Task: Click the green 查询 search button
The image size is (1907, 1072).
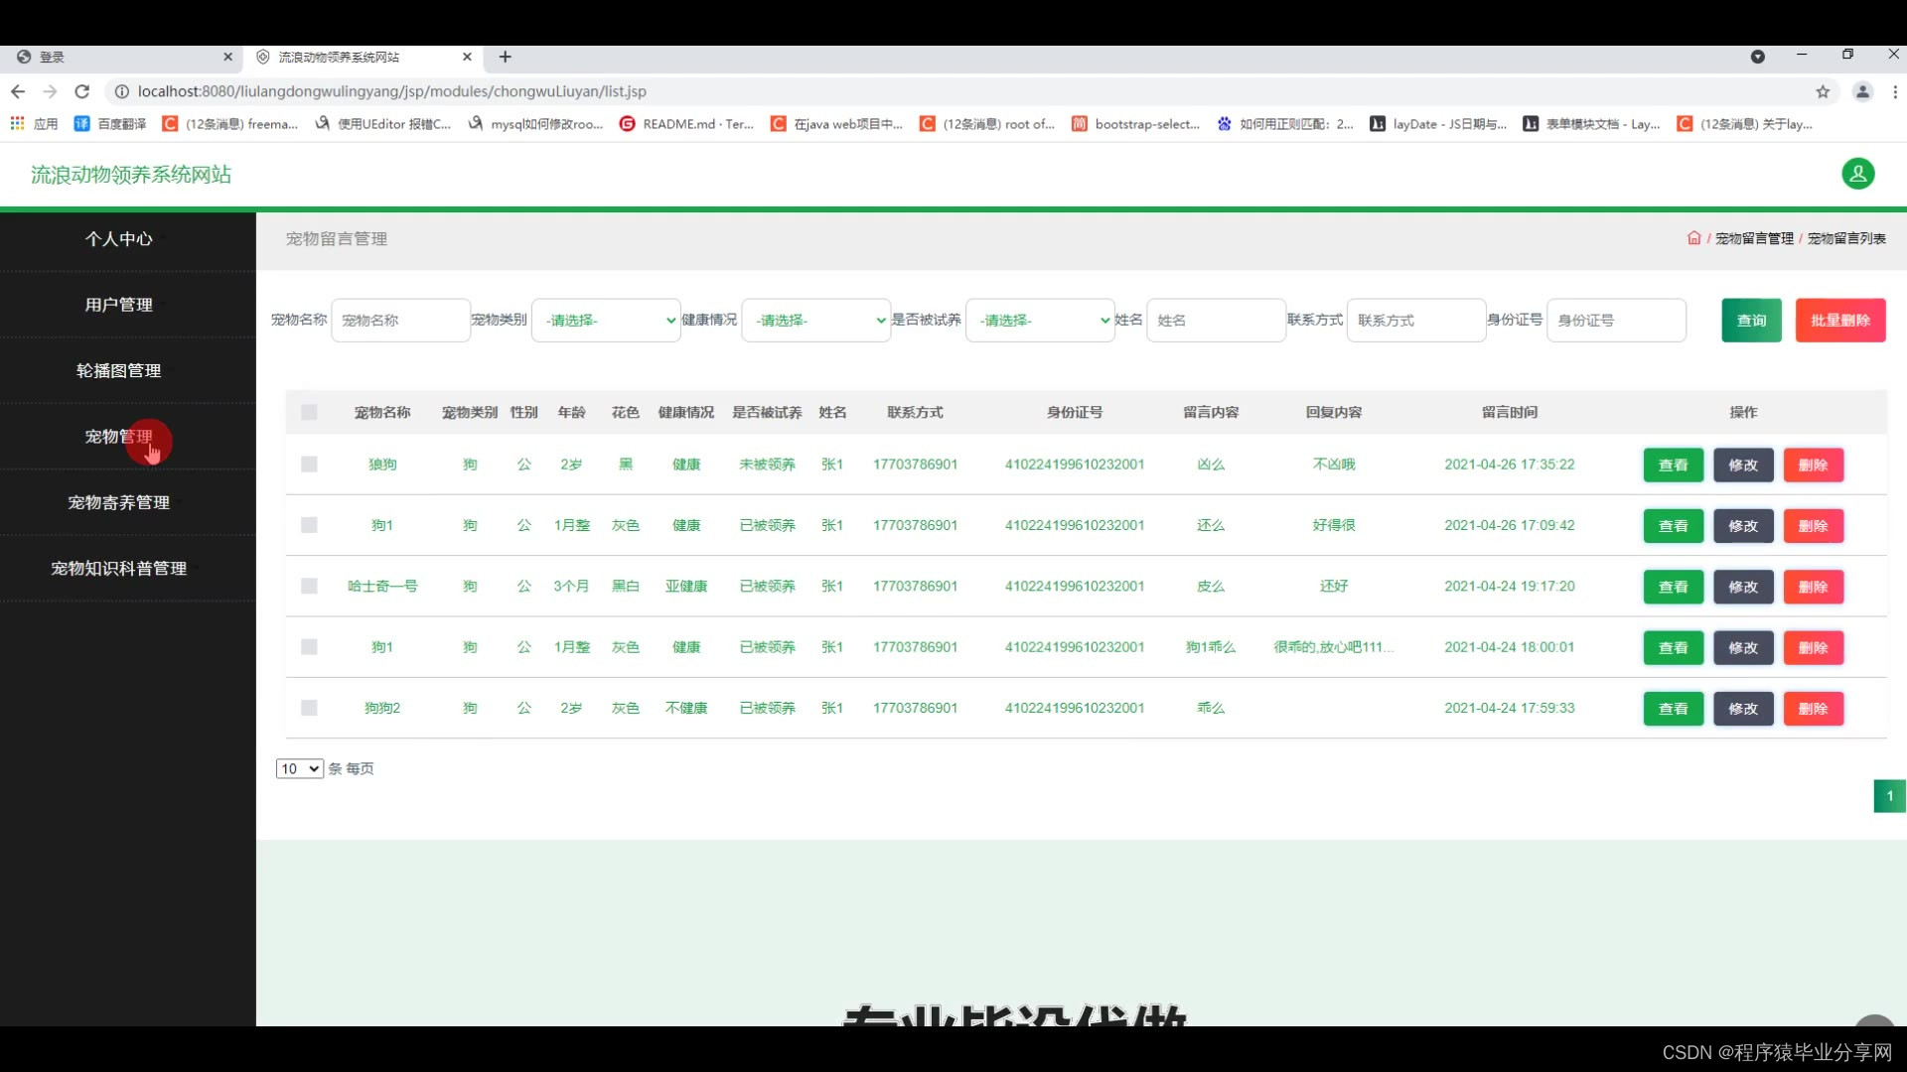Action: (1750, 321)
